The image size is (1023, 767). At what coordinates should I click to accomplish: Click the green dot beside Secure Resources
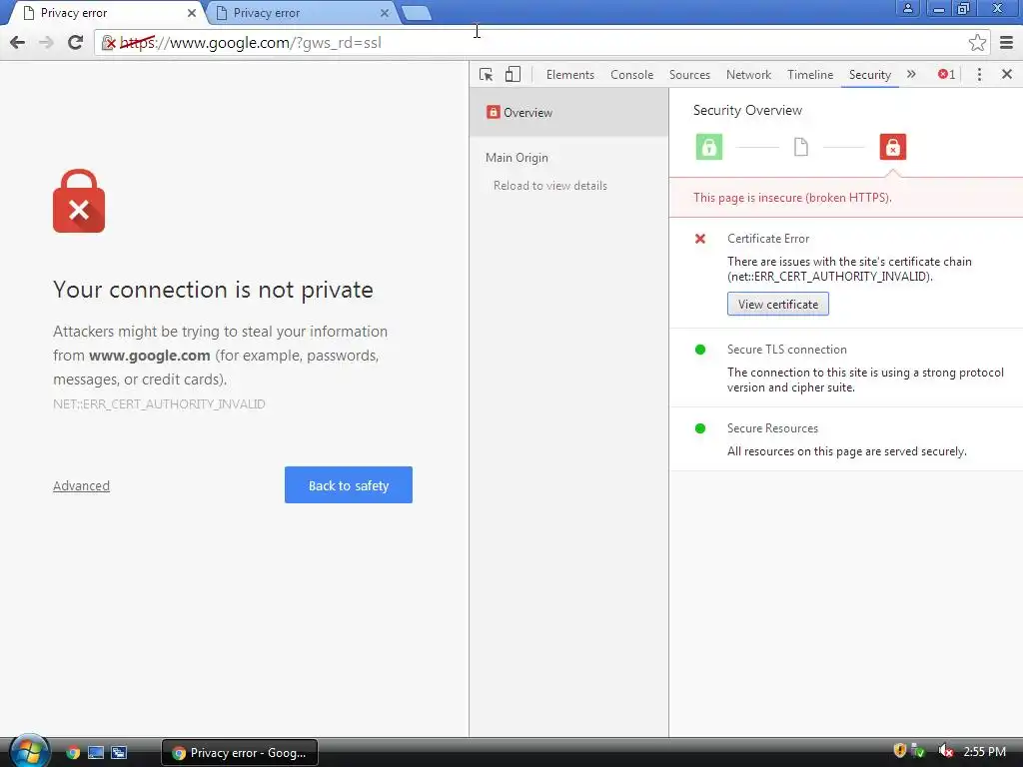(700, 428)
